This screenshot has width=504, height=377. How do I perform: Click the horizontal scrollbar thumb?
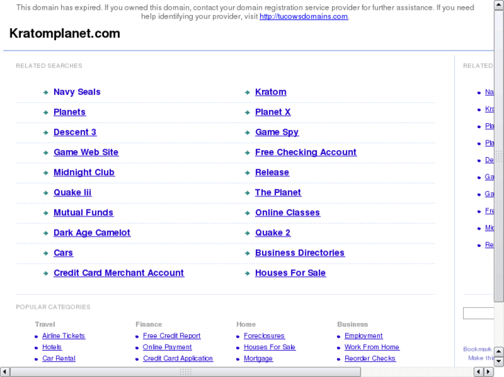pos(186,372)
